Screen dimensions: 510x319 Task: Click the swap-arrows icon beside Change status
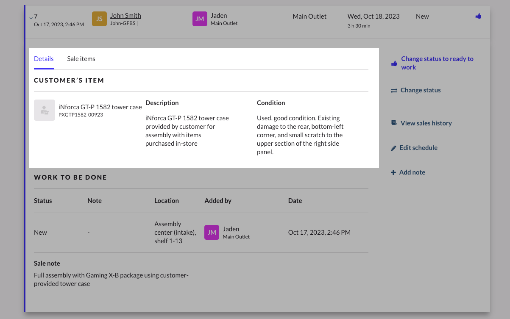pos(394,91)
